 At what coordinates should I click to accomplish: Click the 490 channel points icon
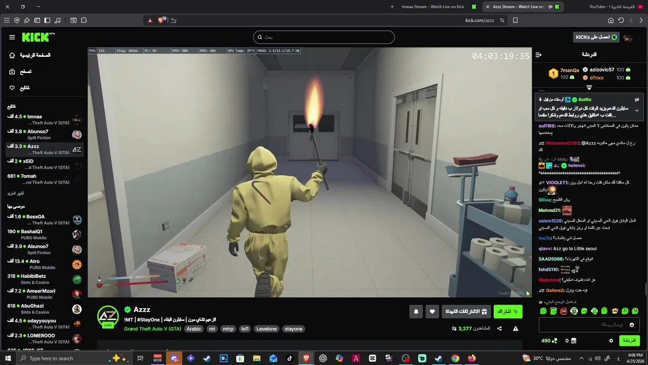(549, 341)
